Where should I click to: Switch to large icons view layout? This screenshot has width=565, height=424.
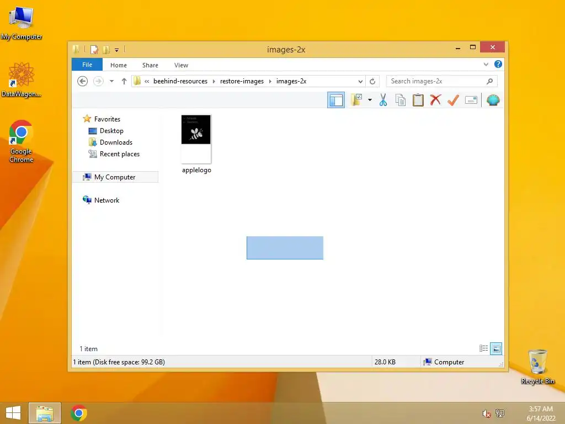(496, 348)
